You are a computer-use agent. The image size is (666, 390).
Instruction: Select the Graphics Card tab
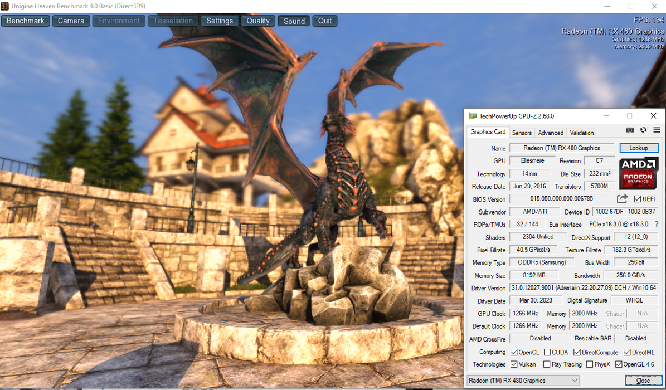[x=488, y=132]
